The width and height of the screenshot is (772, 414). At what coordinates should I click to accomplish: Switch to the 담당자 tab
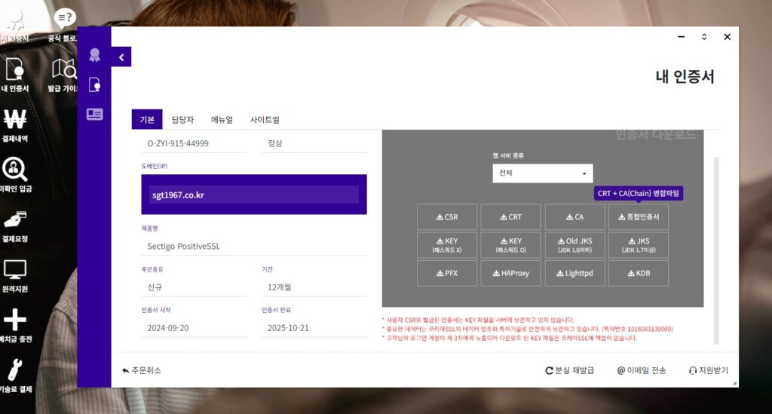point(182,120)
